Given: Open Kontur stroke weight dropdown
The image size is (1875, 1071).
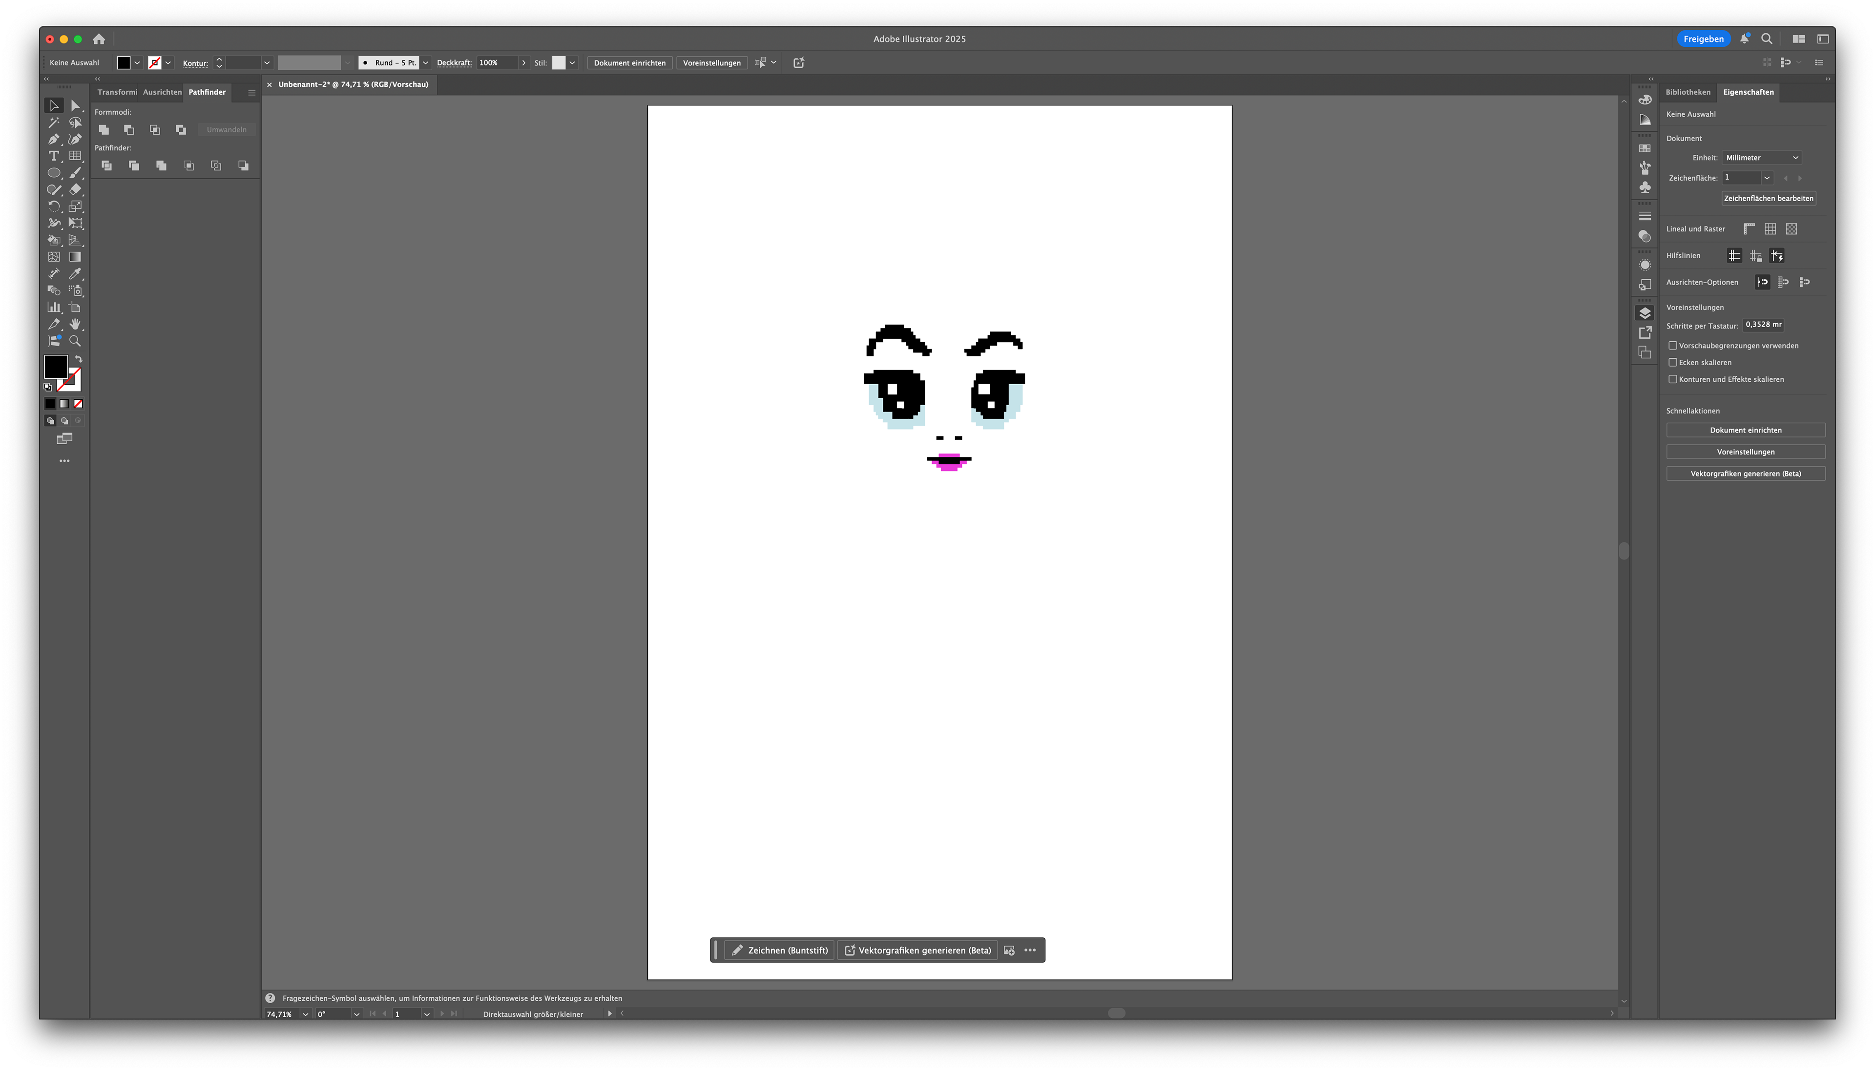Looking at the screenshot, I should tap(267, 62).
